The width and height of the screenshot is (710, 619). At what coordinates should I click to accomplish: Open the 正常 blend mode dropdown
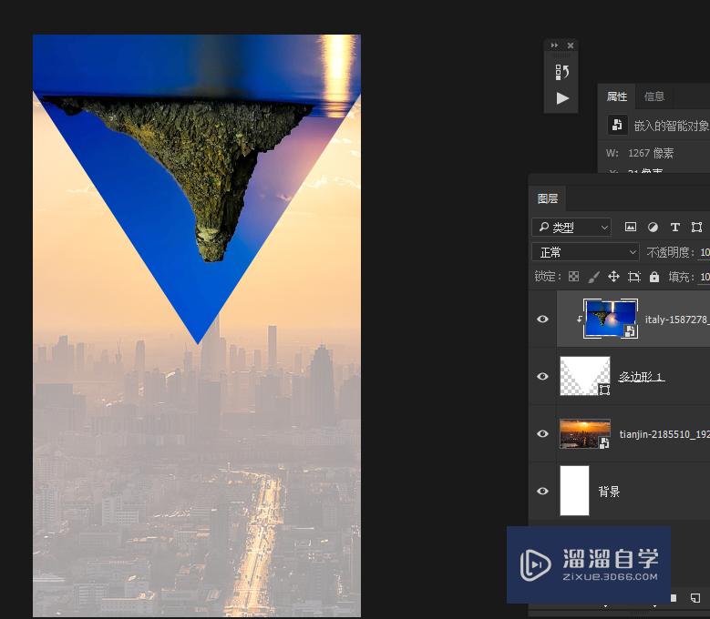[x=585, y=252]
